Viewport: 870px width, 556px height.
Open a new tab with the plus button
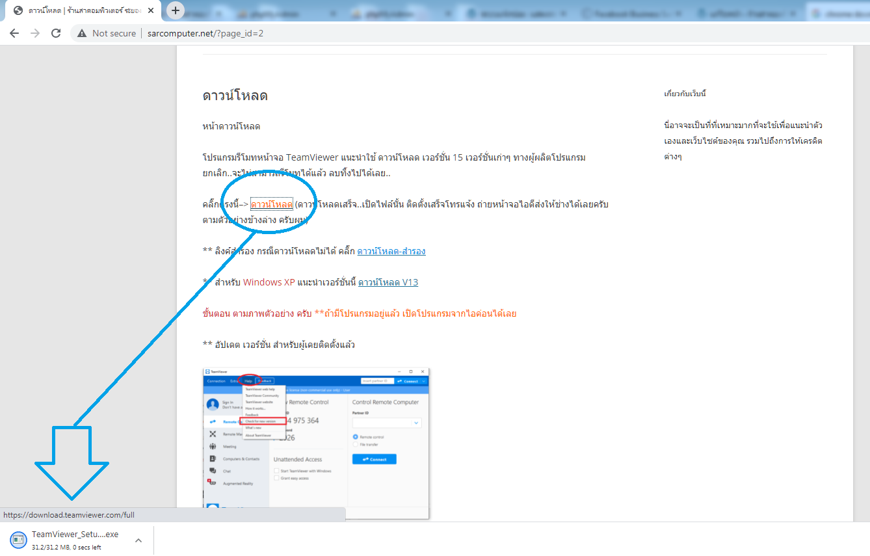point(176,10)
